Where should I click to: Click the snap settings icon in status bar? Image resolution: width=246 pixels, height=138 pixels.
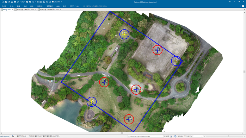(171, 136)
